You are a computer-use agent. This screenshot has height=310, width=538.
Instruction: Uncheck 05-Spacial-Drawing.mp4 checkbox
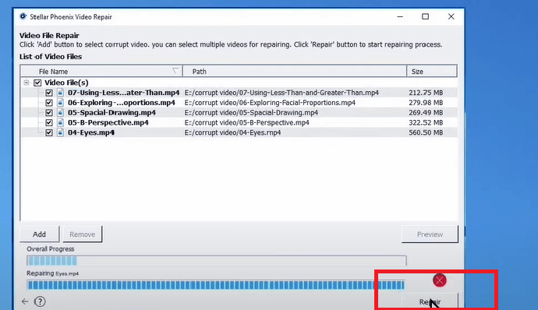48,112
